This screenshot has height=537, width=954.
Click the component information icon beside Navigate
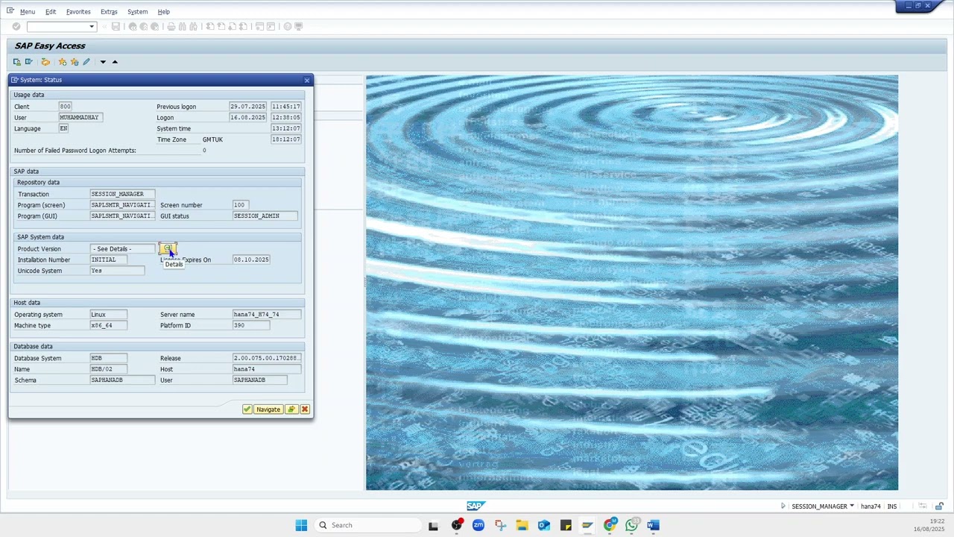tap(291, 409)
